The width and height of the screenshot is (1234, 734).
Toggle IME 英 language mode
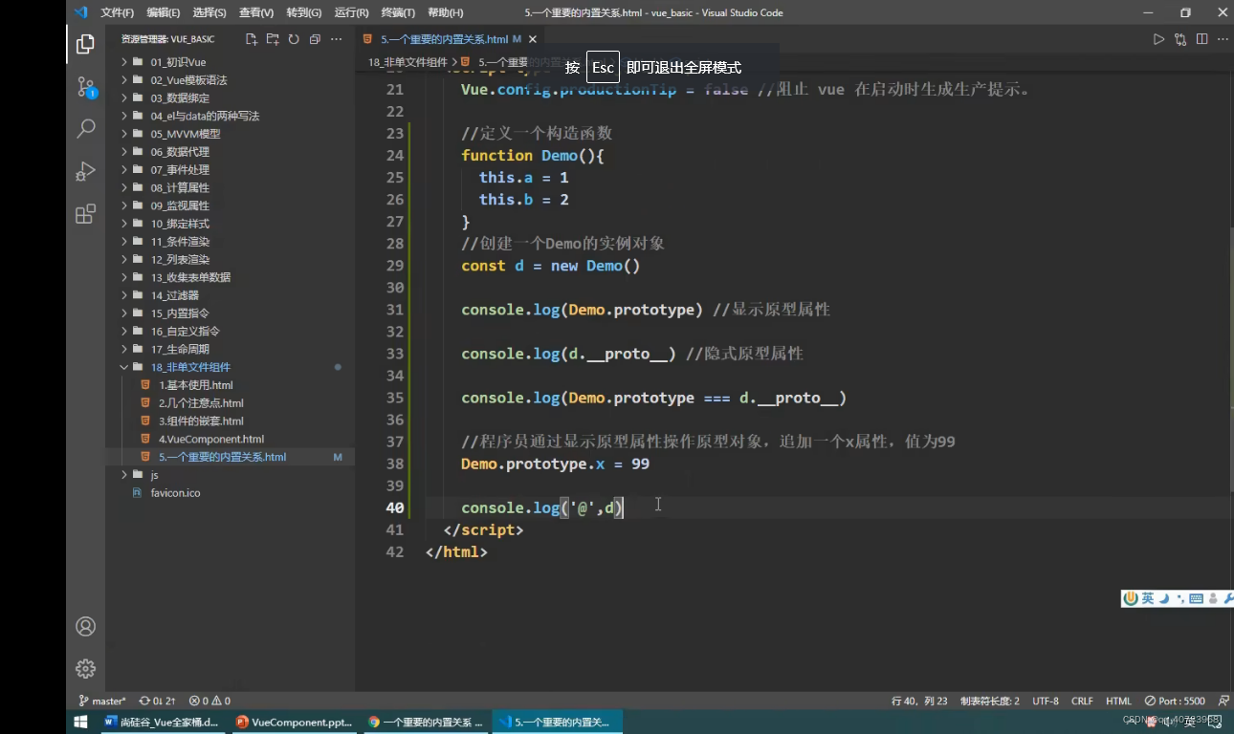click(1147, 598)
